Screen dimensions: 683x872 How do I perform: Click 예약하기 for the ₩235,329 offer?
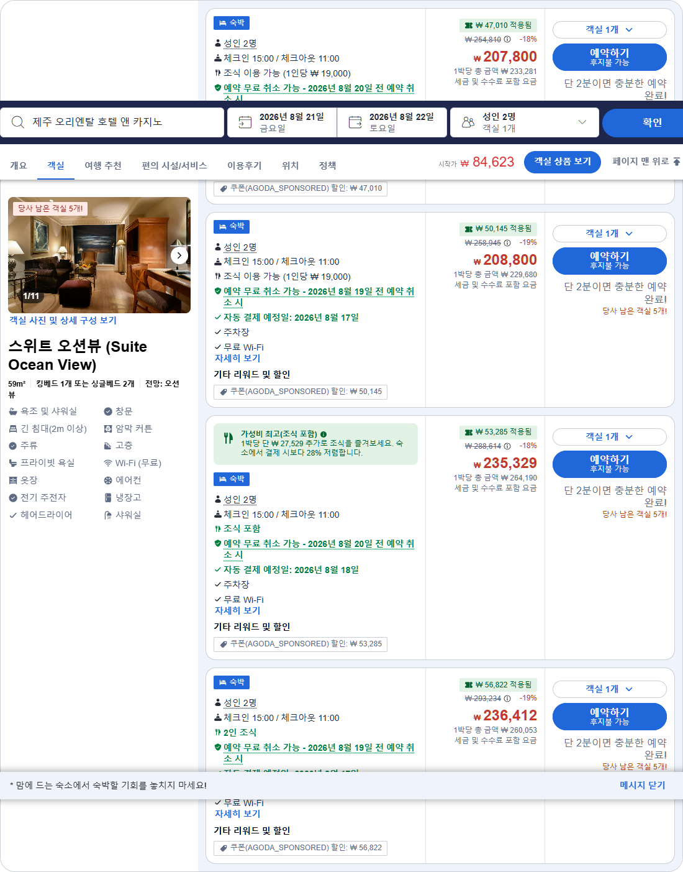(609, 464)
